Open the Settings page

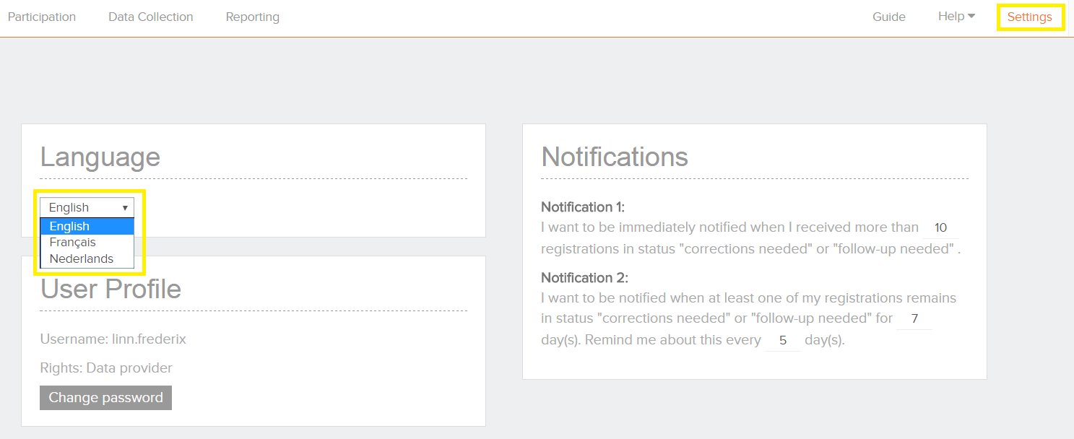coord(1029,17)
